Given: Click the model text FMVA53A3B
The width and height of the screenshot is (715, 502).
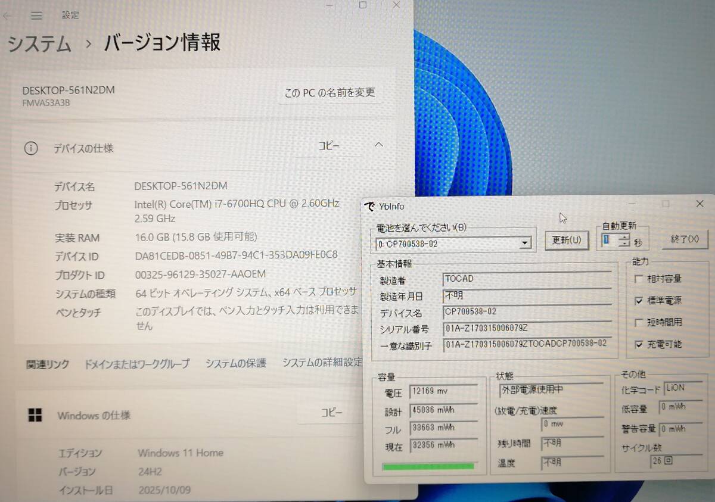Looking at the screenshot, I should (46, 102).
